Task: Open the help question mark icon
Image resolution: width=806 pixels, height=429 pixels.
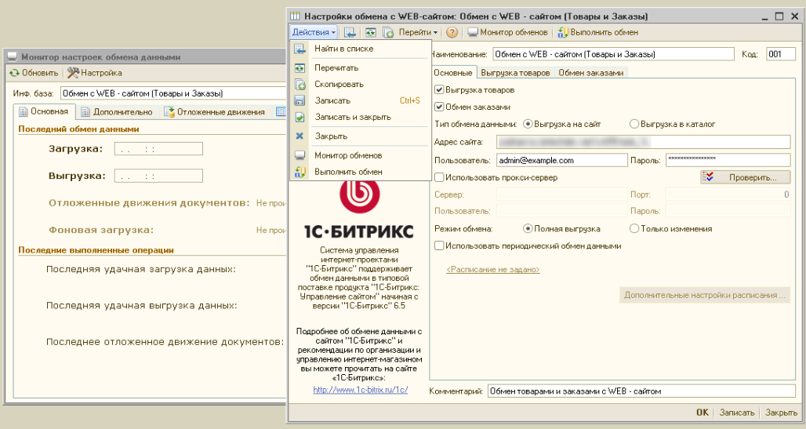Action: click(452, 32)
